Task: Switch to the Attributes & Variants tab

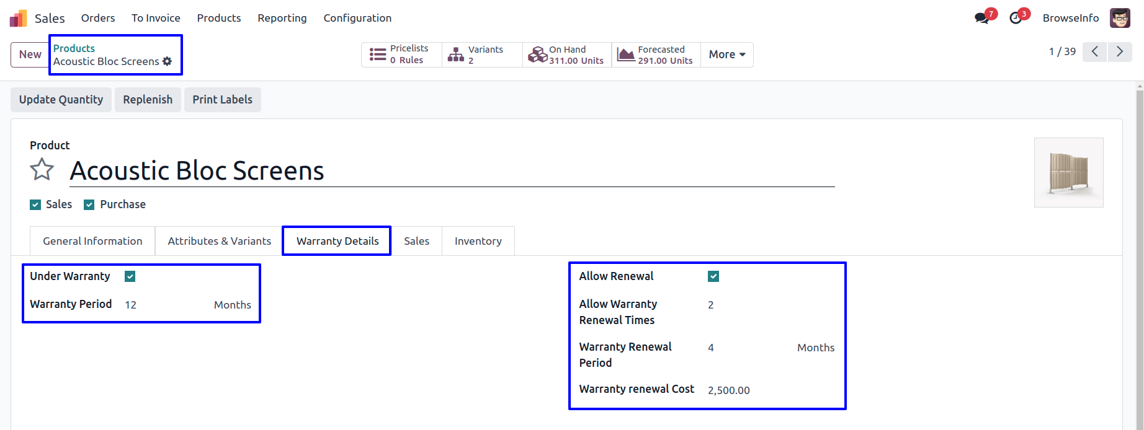Action: click(x=219, y=241)
